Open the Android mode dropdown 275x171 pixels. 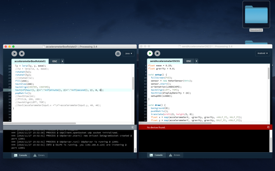[x=263, y=53]
